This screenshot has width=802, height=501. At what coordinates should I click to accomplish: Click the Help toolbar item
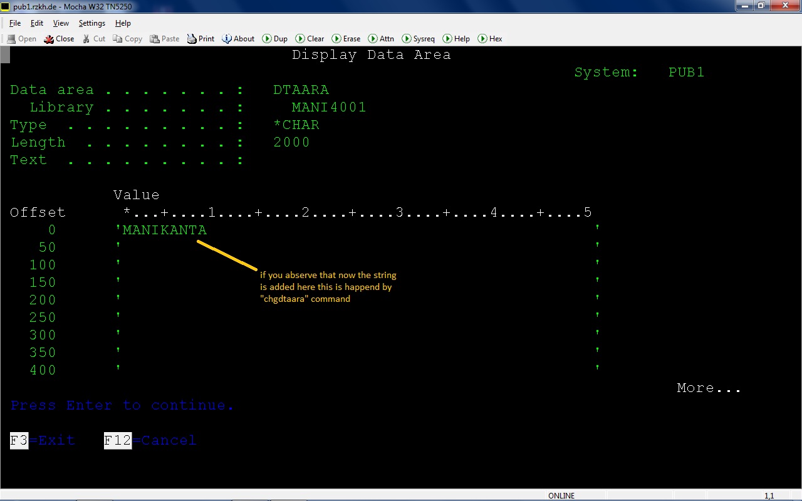coord(456,38)
